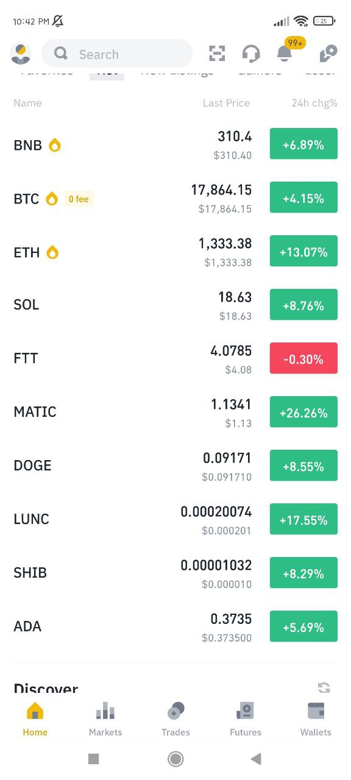Tap the flame icon next to ETH
This screenshot has width=351, height=780.
52,252
